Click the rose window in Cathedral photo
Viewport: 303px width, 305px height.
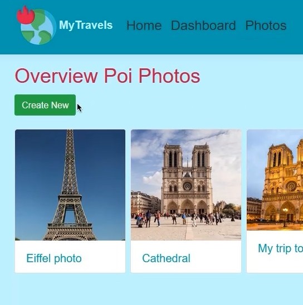pos(187,186)
